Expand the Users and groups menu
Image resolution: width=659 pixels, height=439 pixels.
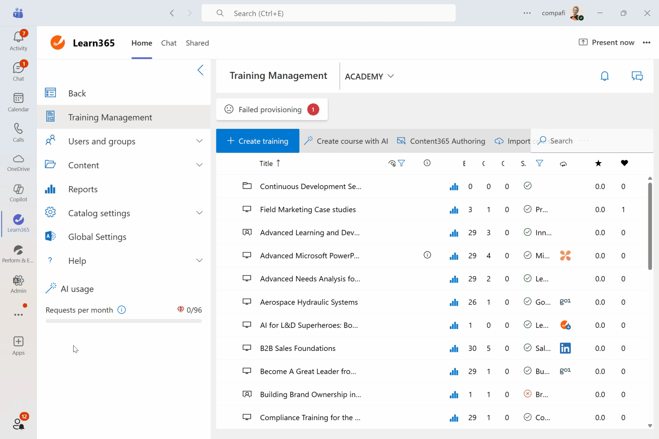pyautogui.click(x=199, y=141)
